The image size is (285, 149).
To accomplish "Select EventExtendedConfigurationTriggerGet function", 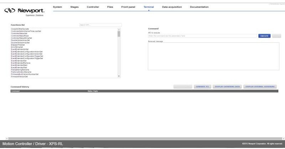I will (x=27, y=56).
